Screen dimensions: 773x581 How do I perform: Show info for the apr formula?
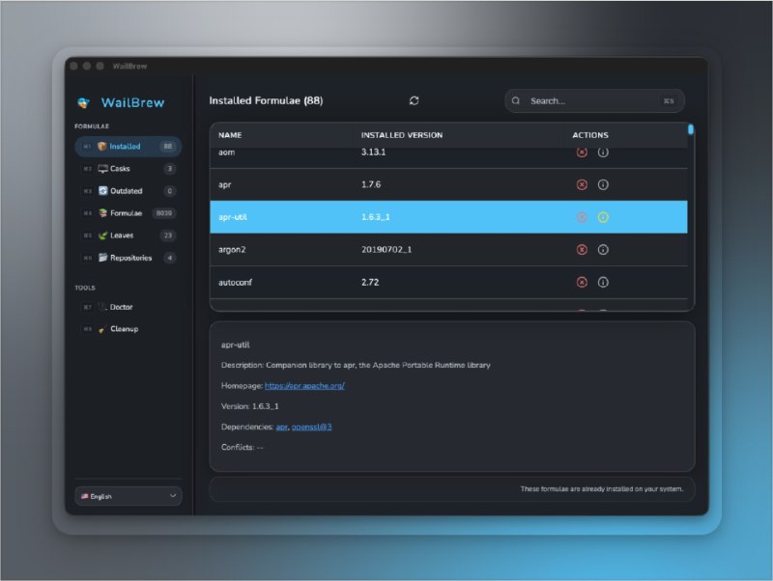point(603,184)
